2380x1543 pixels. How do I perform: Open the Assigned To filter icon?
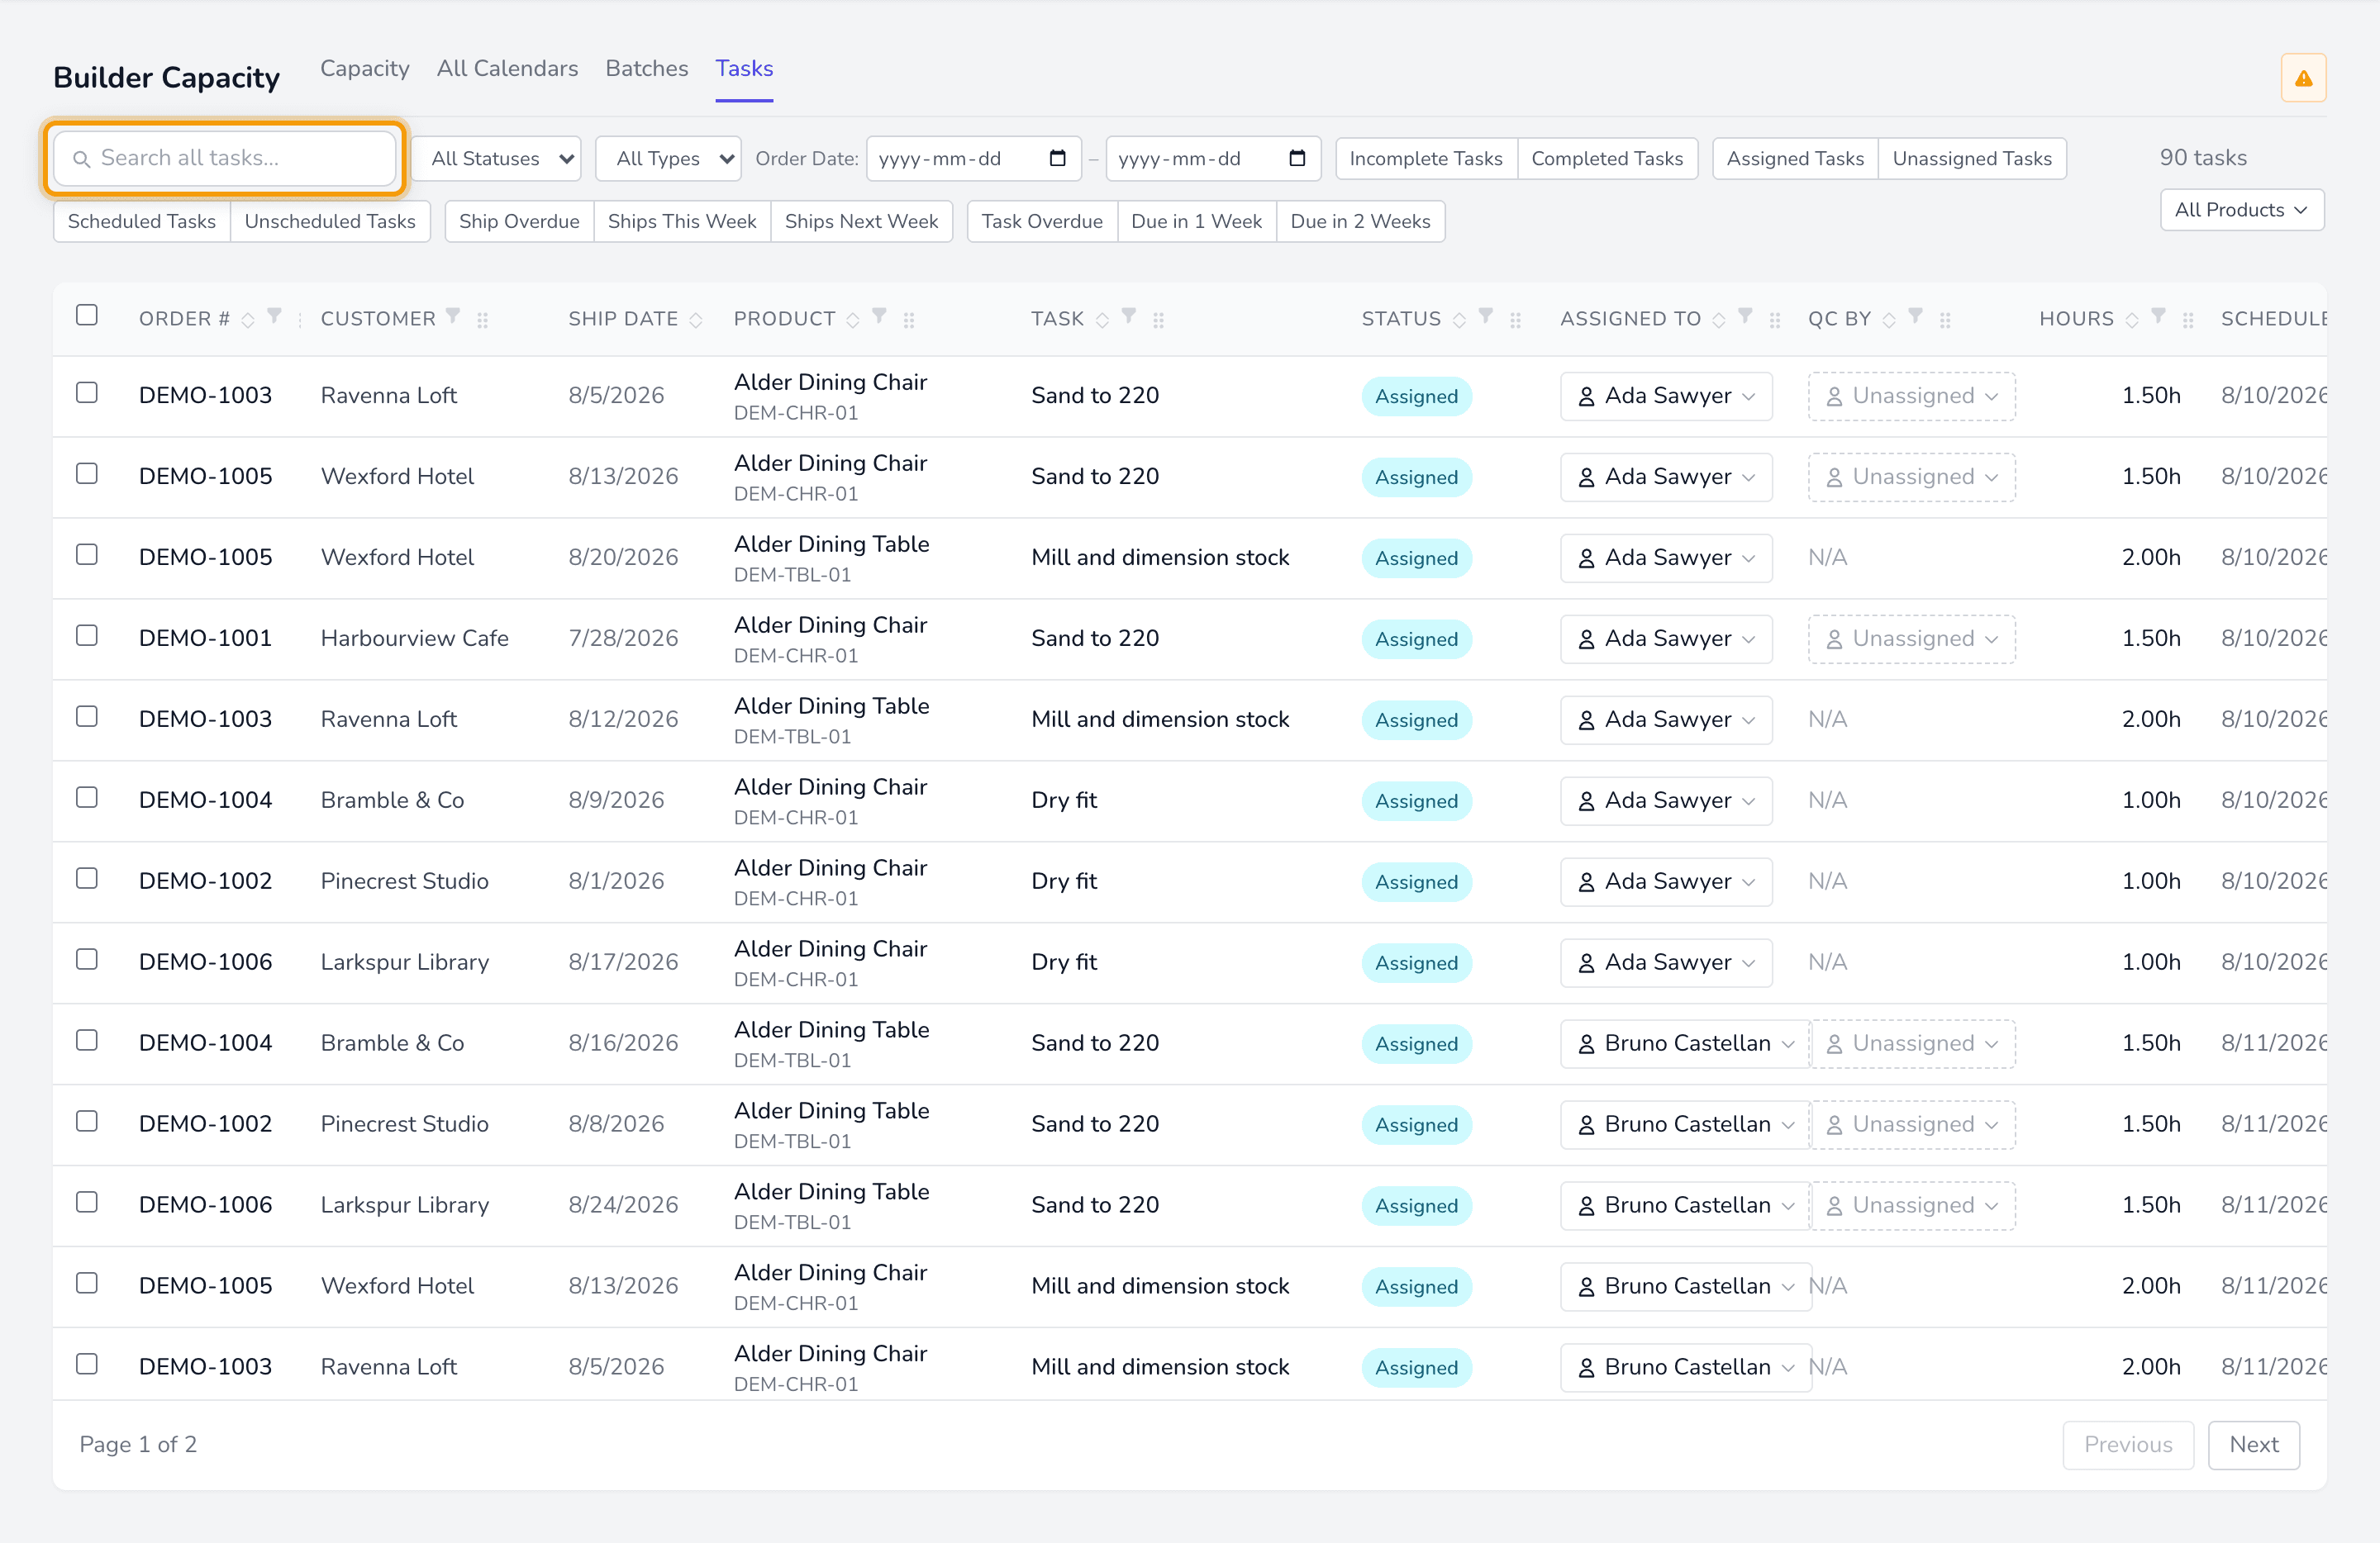pyautogui.click(x=1745, y=317)
